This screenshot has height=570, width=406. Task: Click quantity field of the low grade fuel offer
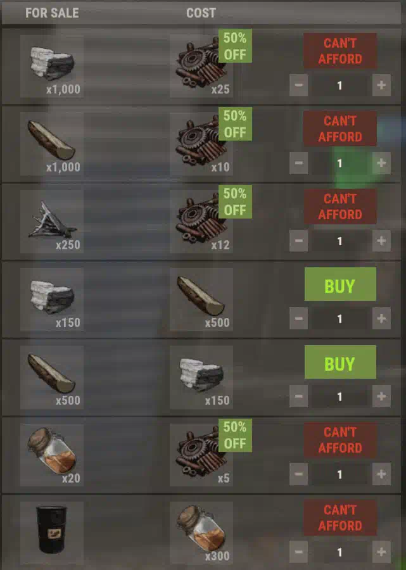[x=340, y=474]
